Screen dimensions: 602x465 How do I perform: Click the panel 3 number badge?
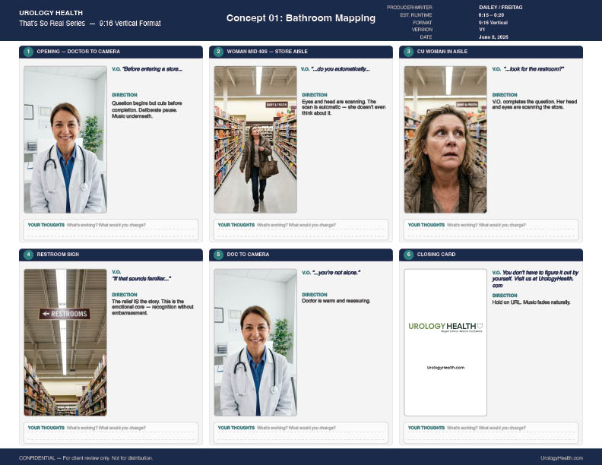[x=408, y=52]
